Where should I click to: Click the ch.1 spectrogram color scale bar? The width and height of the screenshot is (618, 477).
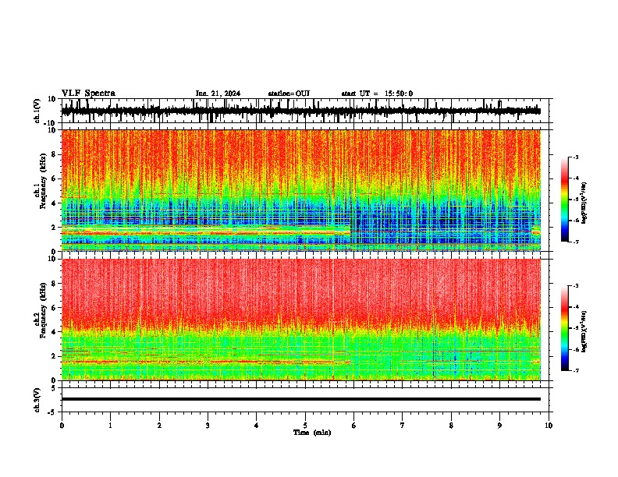tap(564, 199)
